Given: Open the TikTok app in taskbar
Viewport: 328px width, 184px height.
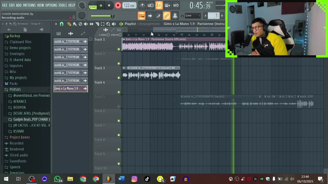Looking at the screenshot, I should click(147, 179).
